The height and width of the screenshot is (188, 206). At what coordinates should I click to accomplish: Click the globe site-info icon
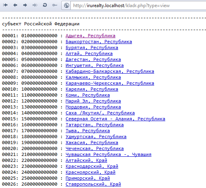pos(66,6)
